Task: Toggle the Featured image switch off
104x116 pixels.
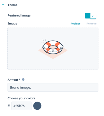Action: [x=90, y=16]
